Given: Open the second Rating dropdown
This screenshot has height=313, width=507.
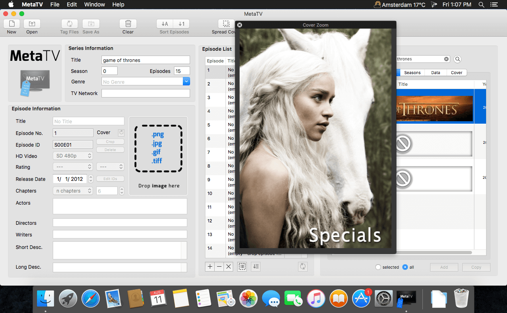Looking at the screenshot, I should (110, 167).
